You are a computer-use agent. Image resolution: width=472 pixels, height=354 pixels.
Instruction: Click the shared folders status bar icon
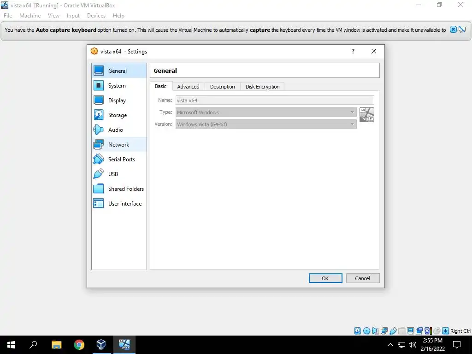pyautogui.click(x=401, y=331)
